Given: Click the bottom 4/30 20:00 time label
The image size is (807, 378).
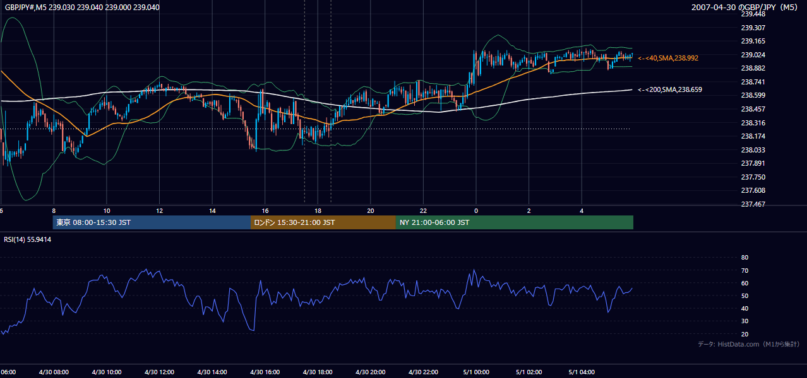Looking at the screenshot, I should click(x=371, y=372).
